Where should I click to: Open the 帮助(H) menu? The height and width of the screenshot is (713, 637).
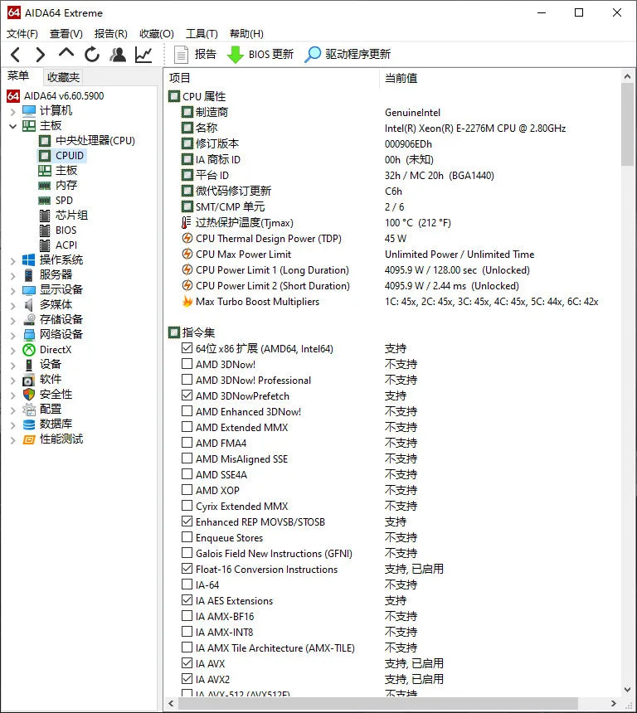[246, 34]
